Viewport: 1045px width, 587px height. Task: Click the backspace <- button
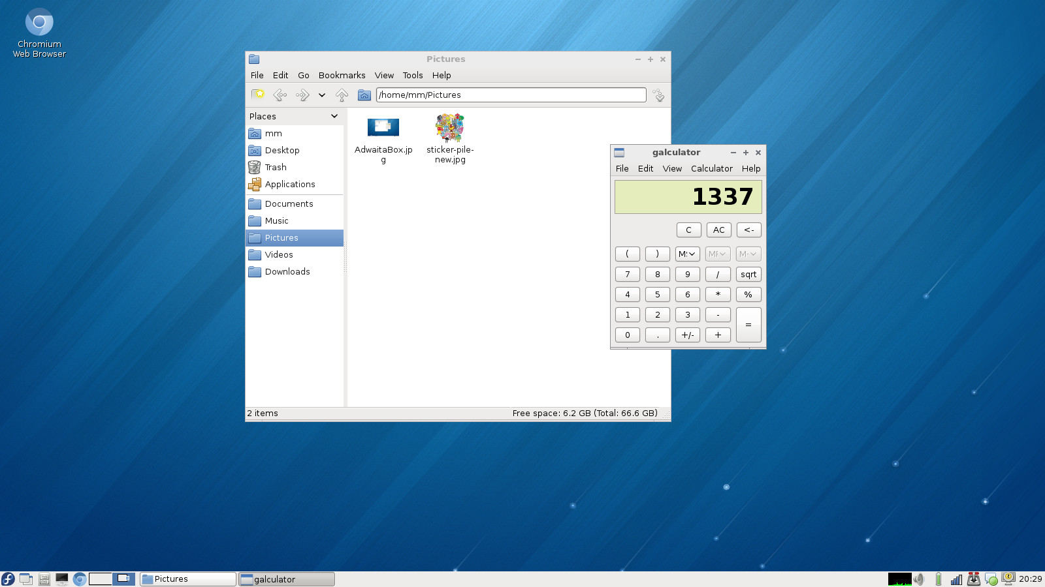point(748,230)
